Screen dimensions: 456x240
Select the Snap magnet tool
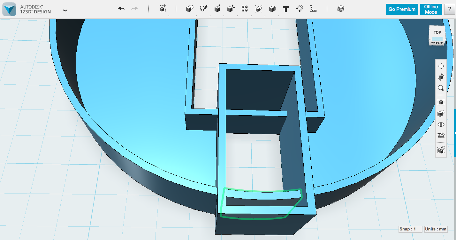(300, 9)
